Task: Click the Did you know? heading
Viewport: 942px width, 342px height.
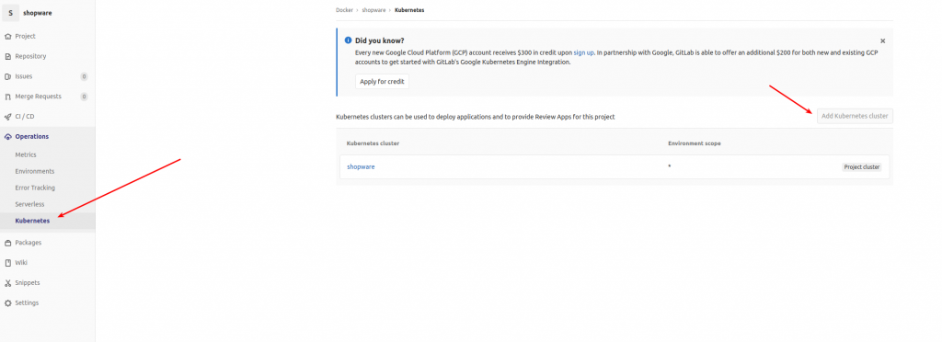Action: coord(380,40)
